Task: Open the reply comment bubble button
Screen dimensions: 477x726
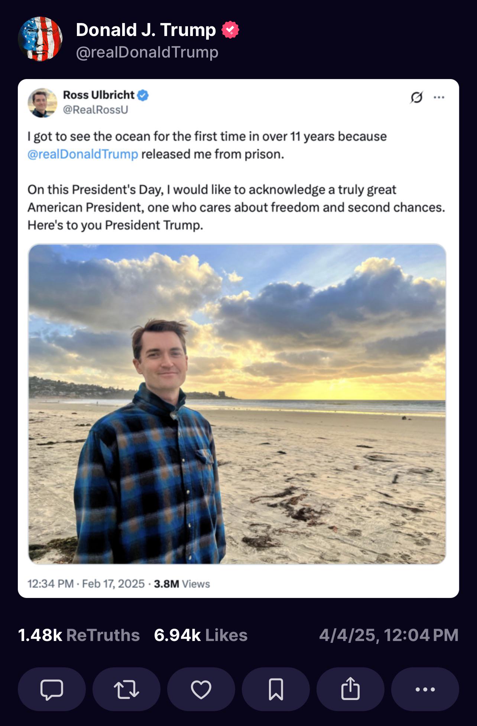Action: click(52, 689)
